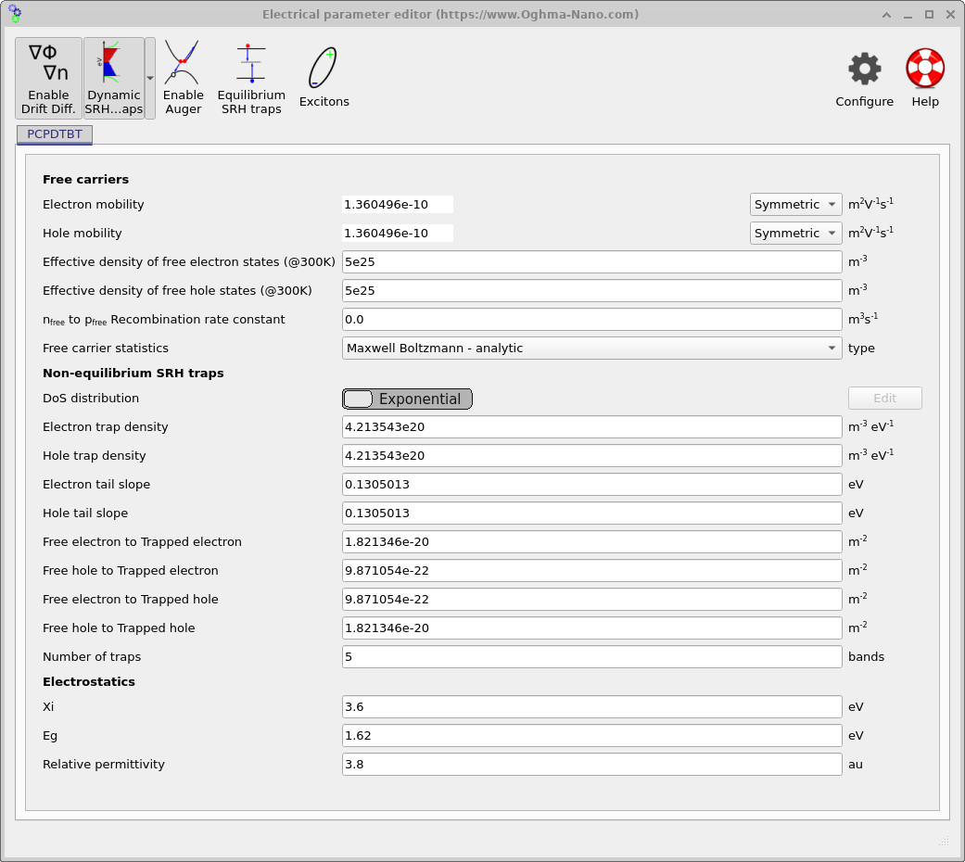Click the Edit button for DoS distribution

(884, 399)
